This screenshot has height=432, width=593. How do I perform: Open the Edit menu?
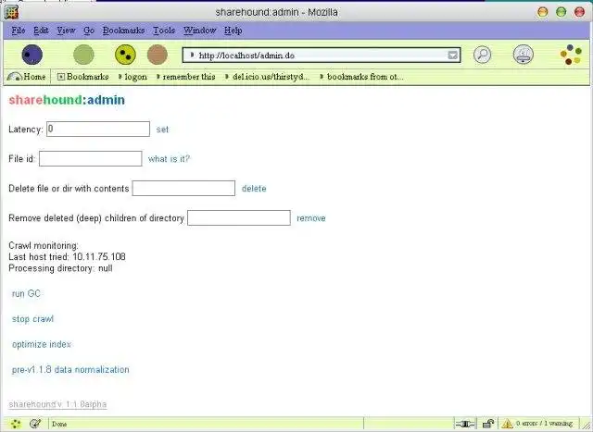(41, 31)
